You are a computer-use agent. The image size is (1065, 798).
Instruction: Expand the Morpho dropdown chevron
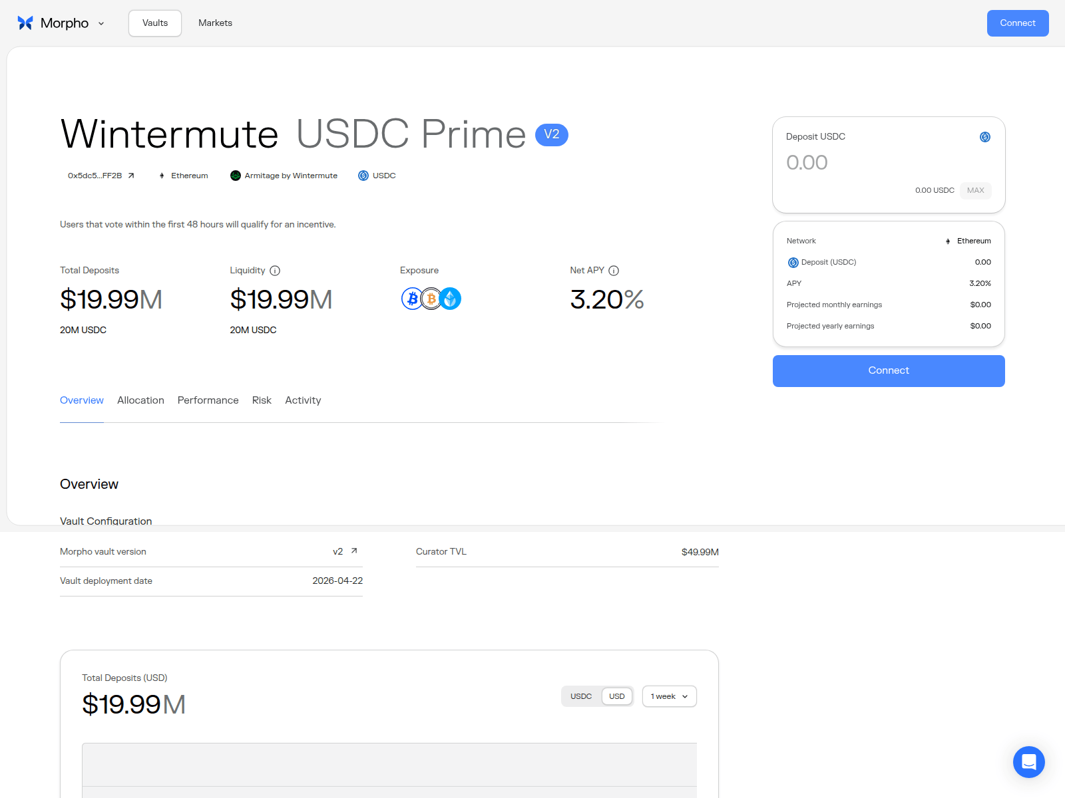pyautogui.click(x=101, y=23)
